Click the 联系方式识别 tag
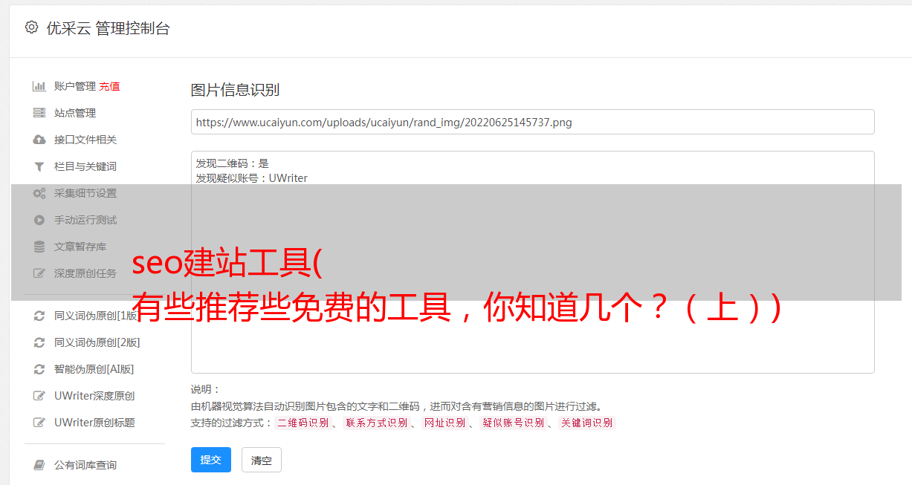Viewport: 912px width, 485px height. [376, 423]
